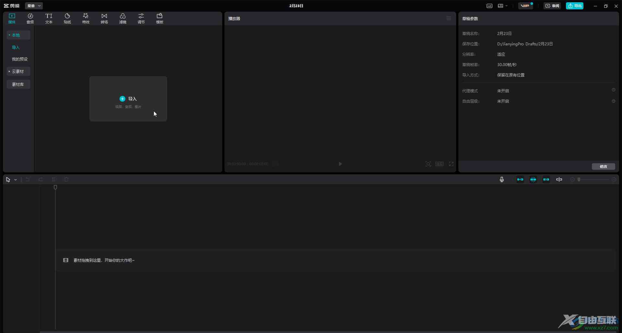
Task: Click the teal plus import icon
Action: (122, 99)
